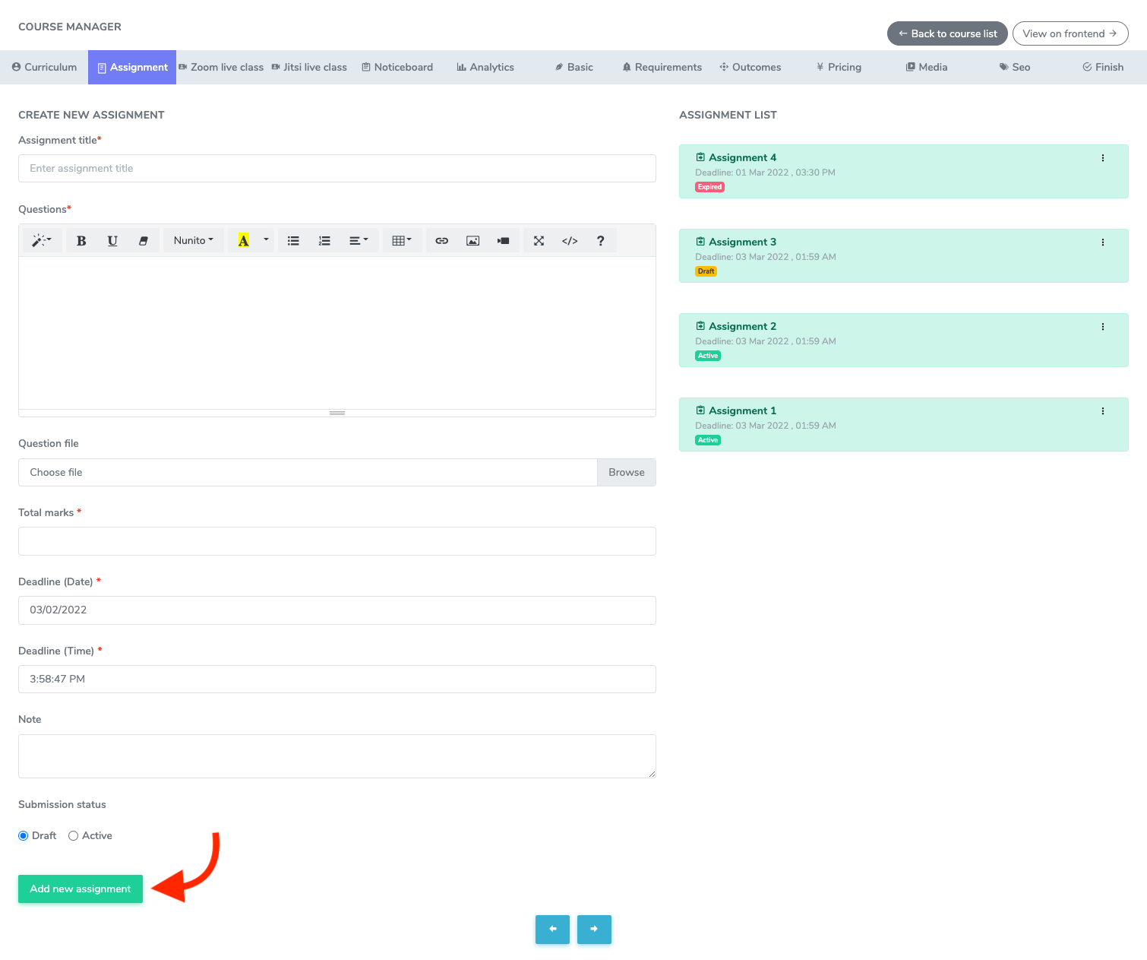Image resolution: width=1147 pixels, height=960 pixels.
Task: Insert a picture via toolbar icon
Action: point(472,241)
